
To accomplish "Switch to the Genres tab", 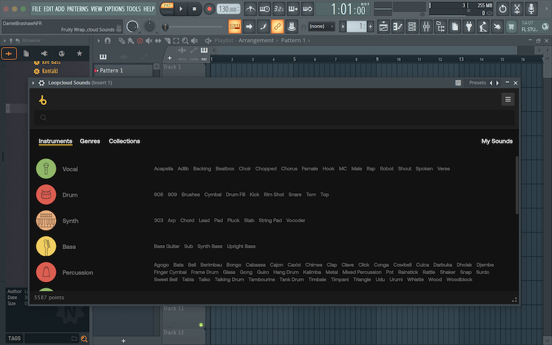I will [90, 141].
